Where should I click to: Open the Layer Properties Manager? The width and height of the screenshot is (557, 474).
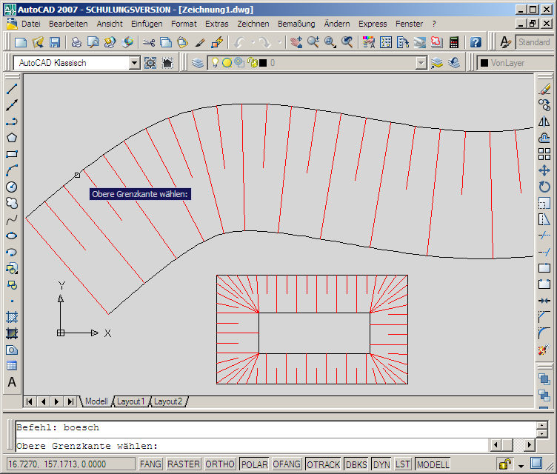(198, 63)
